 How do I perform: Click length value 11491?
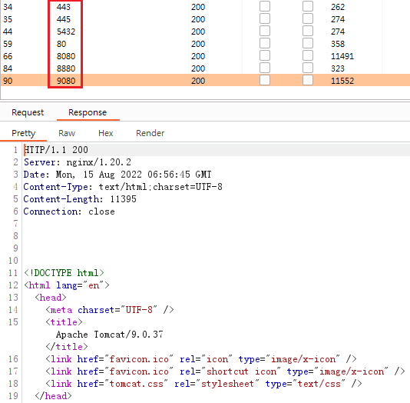tap(342, 56)
